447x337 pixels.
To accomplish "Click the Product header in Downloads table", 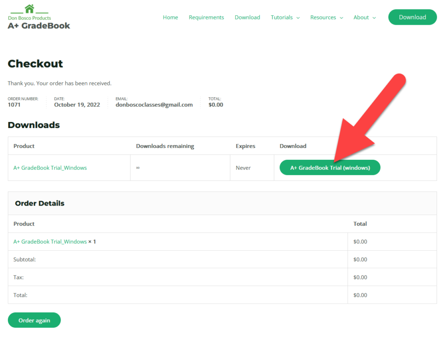I will tap(24, 146).
